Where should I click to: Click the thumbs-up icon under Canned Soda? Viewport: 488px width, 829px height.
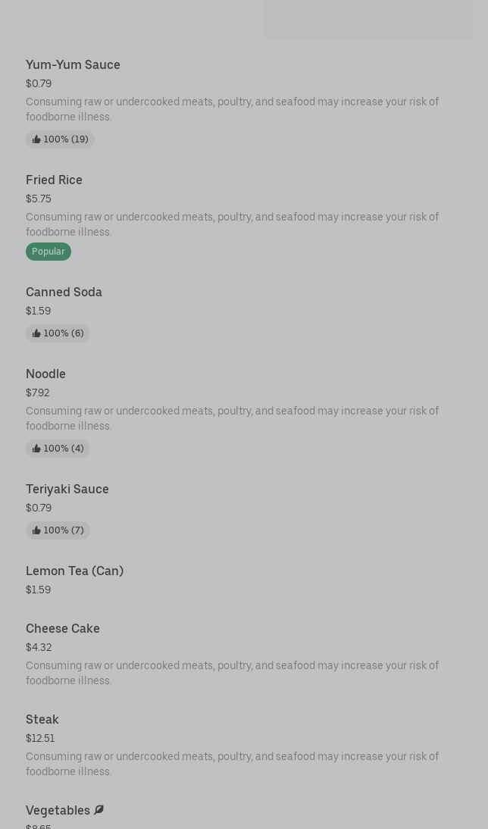[36, 333]
